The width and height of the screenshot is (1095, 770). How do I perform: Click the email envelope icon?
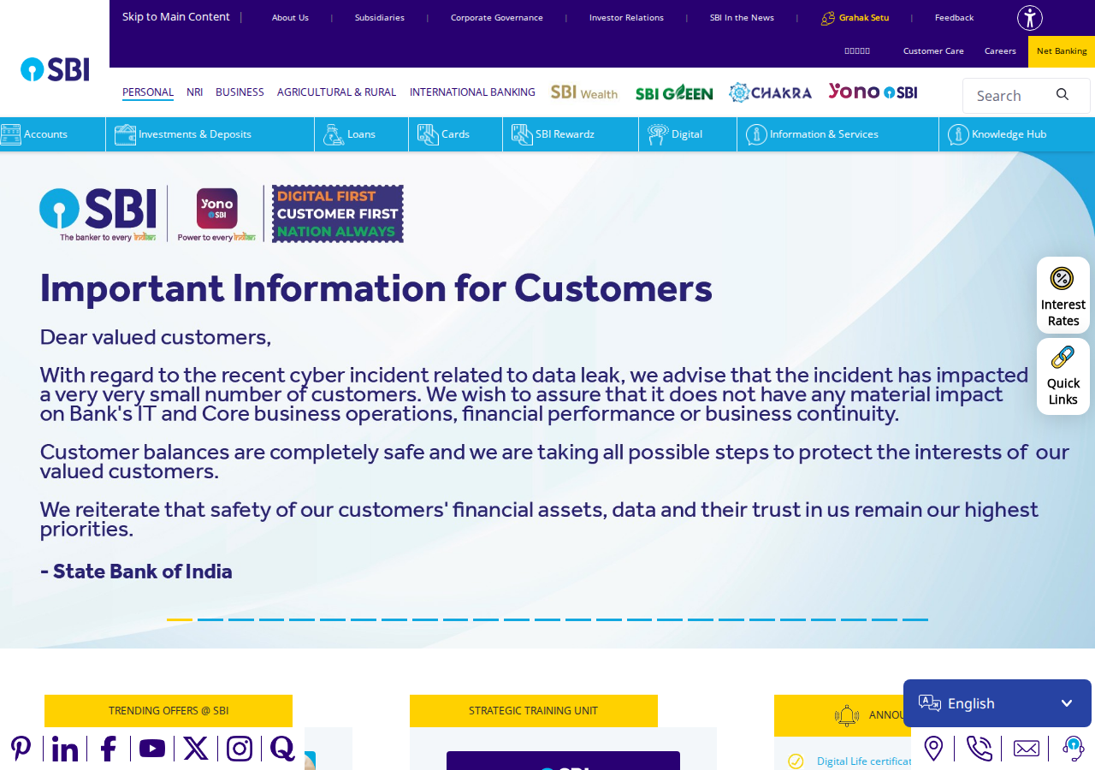[1027, 749]
